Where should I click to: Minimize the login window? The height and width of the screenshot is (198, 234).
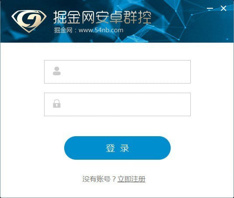coord(210,8)
